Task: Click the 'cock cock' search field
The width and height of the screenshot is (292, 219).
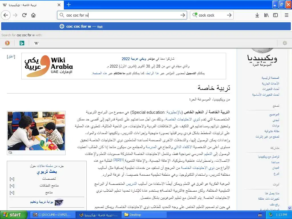Action: [212, 15]
